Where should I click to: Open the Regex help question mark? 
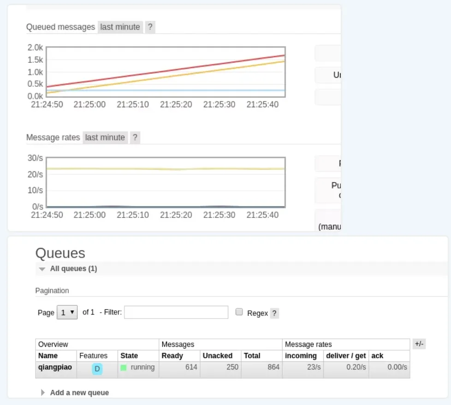274,313
